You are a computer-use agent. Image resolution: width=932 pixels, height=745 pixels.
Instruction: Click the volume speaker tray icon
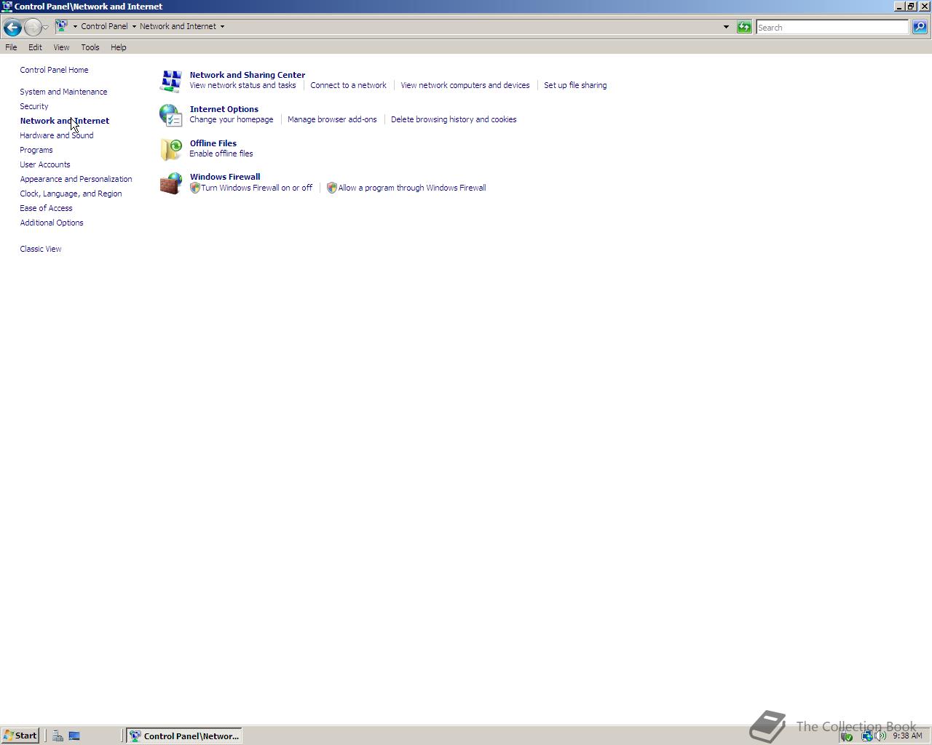coord(881,736)
